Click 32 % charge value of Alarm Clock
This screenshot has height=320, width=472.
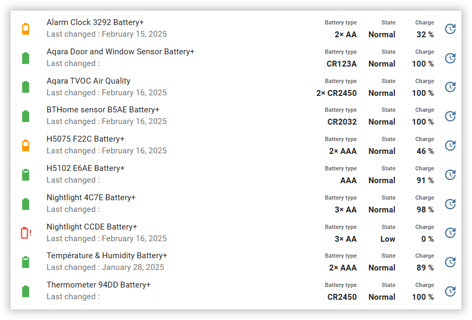click(x=425, y=35)
